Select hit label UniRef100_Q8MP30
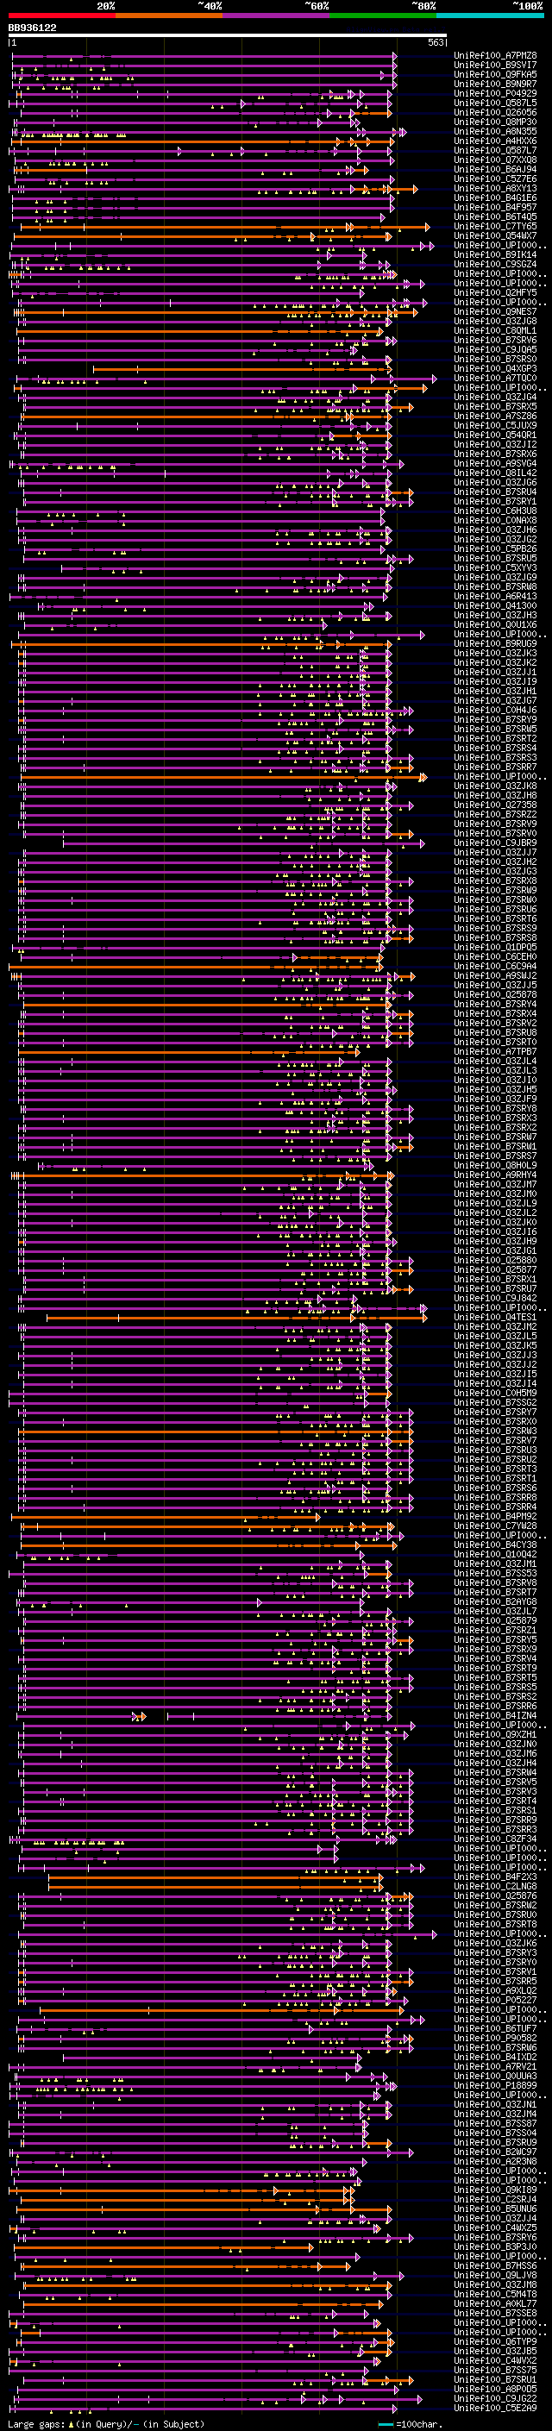Viewport: 552px width, 2431px height. 495,122
